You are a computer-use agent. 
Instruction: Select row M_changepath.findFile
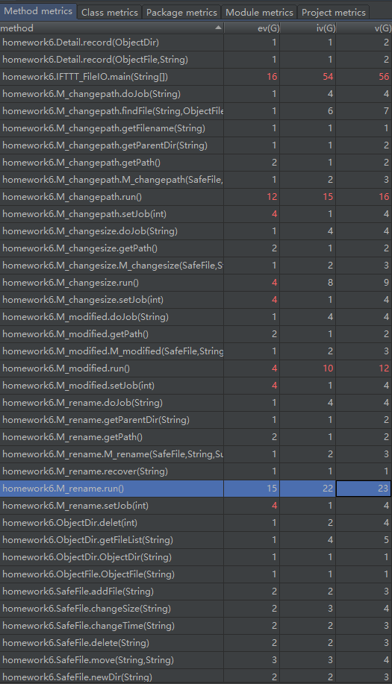click(196, 111)
